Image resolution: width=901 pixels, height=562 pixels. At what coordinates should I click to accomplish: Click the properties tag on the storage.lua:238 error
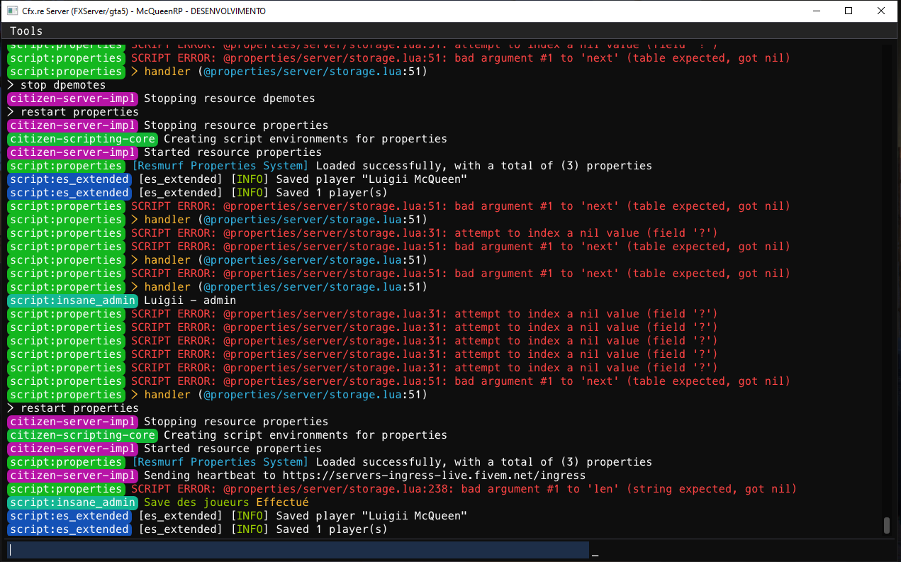[67, 489]
